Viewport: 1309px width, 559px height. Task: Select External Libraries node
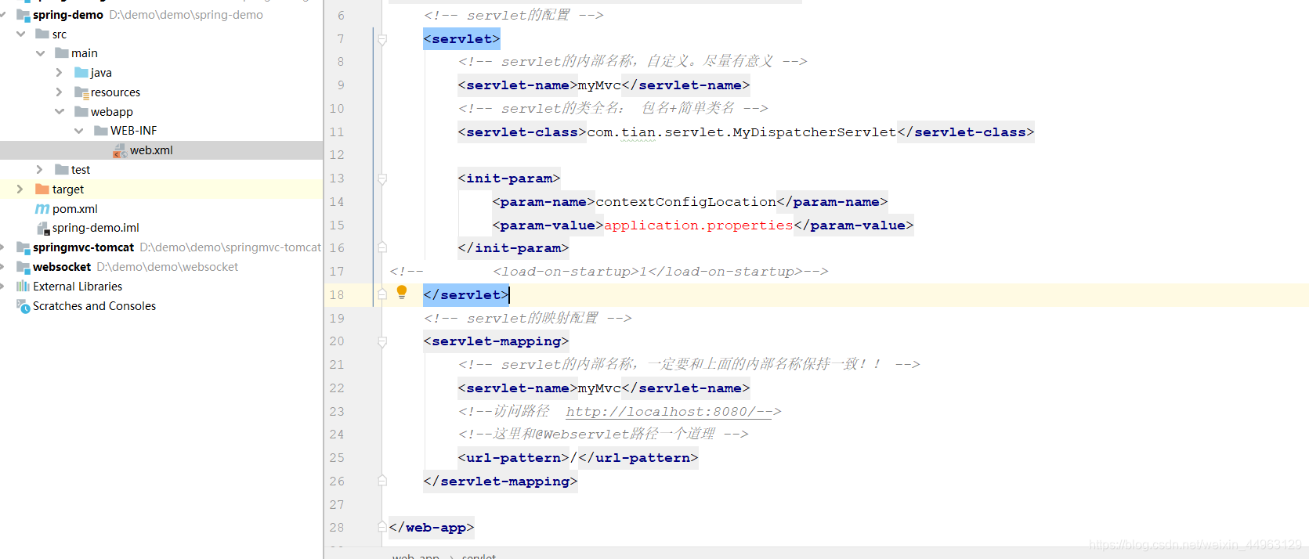78,287
